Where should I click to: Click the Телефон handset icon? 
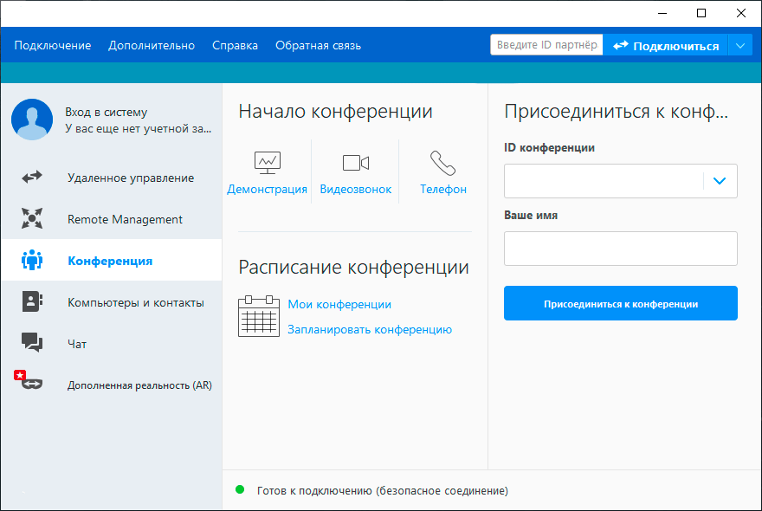click(442, 163)
